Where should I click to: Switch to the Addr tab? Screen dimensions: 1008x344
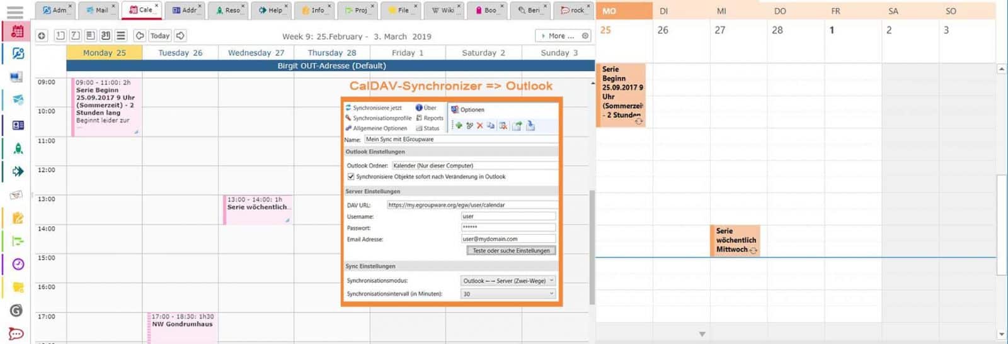click(x=185, y=10)
